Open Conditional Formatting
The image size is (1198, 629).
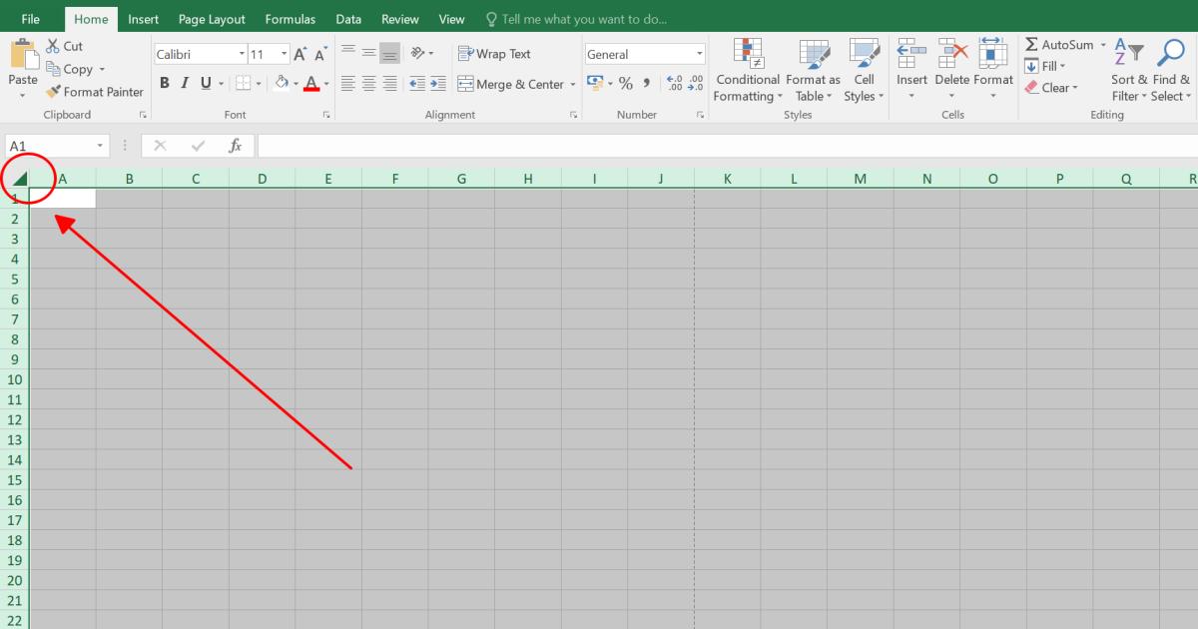747,70
